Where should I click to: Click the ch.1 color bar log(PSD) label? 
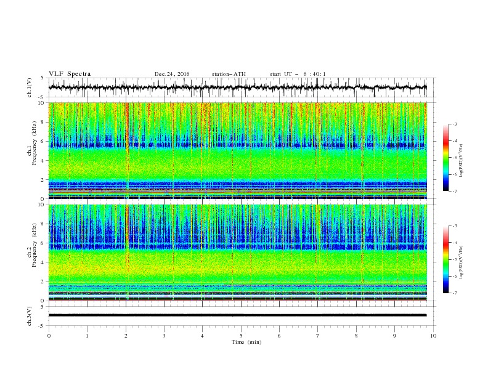coord(462,161)
